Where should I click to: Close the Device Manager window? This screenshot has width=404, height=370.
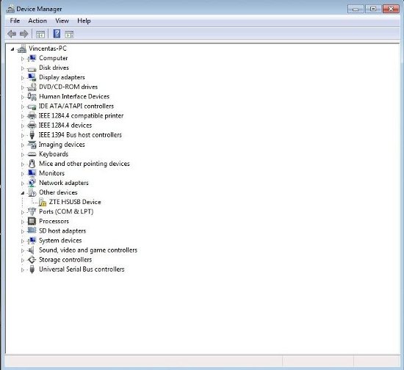(x=391, y=9)
